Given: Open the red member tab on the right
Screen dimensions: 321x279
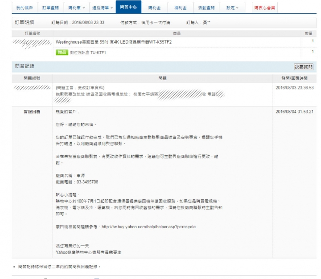Looking at the screenshot, I should click(265, 8).
